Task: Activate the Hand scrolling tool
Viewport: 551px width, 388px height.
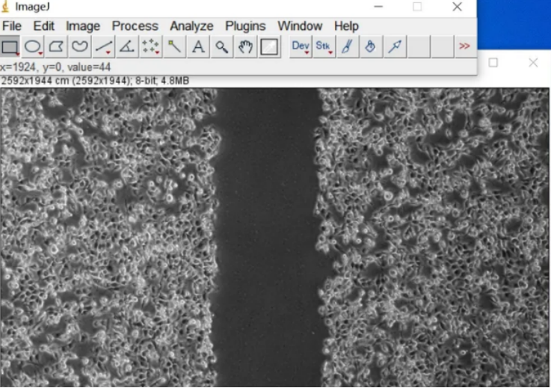Action: 245,47
